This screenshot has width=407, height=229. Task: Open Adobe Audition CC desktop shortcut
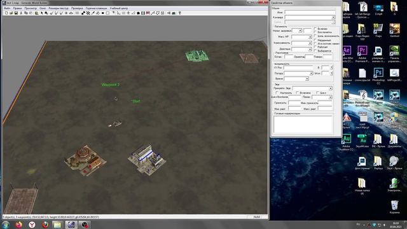tap(347, 142)
